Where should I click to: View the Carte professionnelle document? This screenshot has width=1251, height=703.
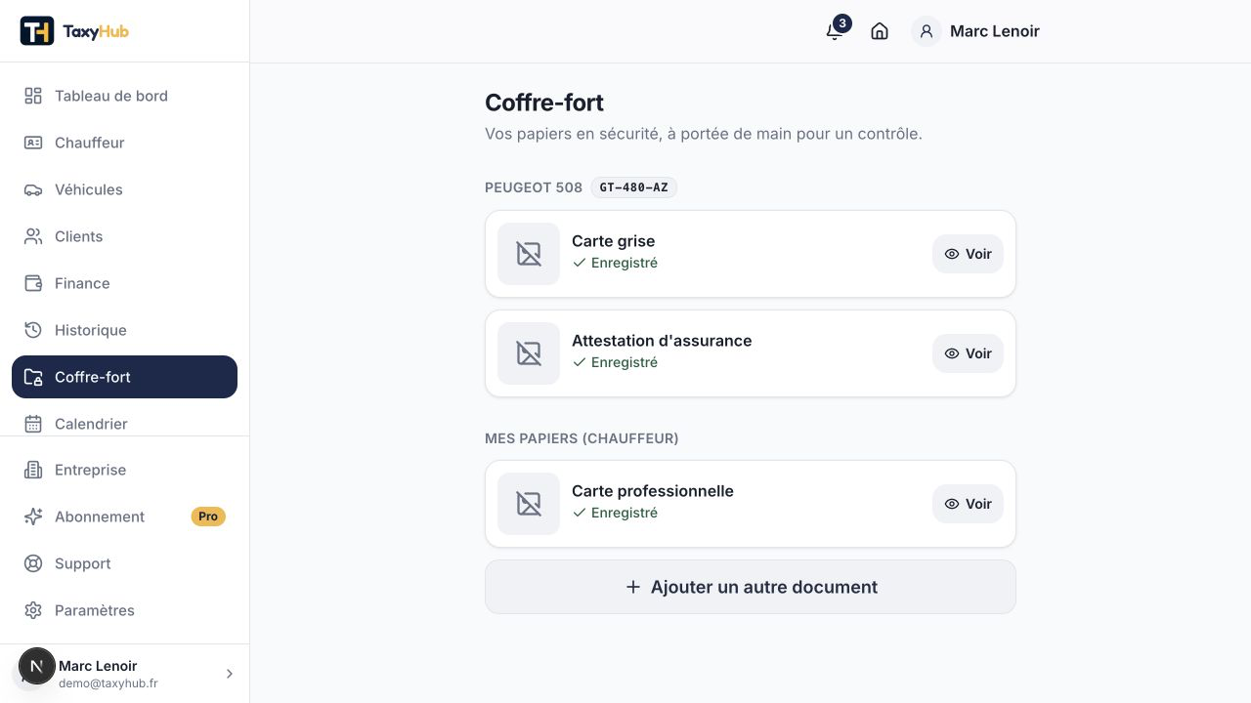(x=968, y=504)
